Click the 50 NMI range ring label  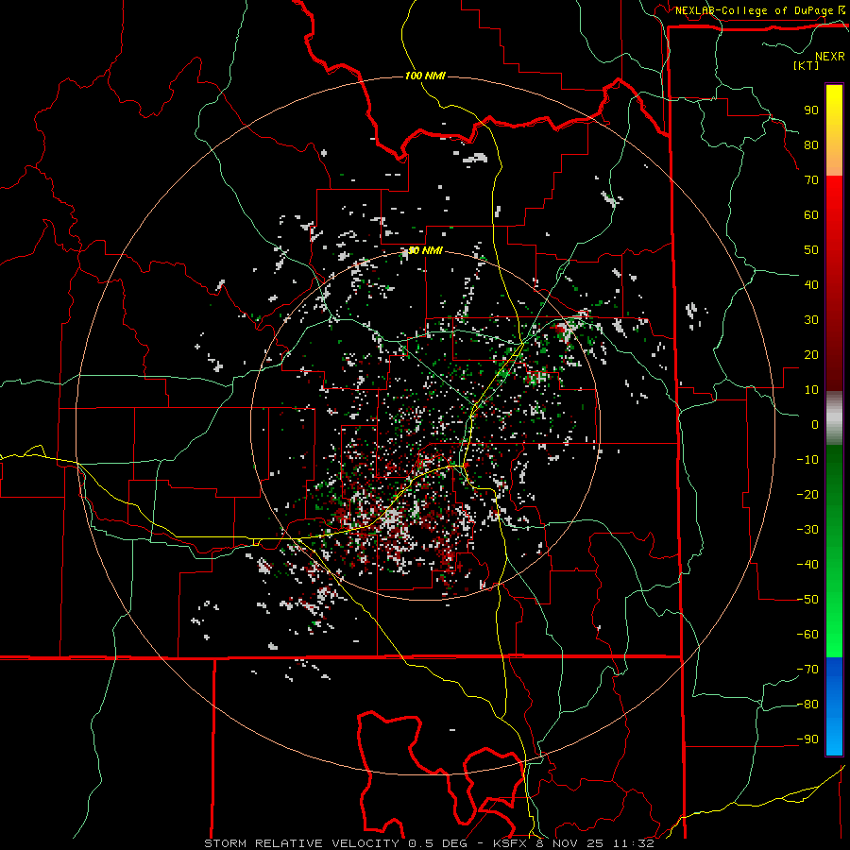coord(425,250)
